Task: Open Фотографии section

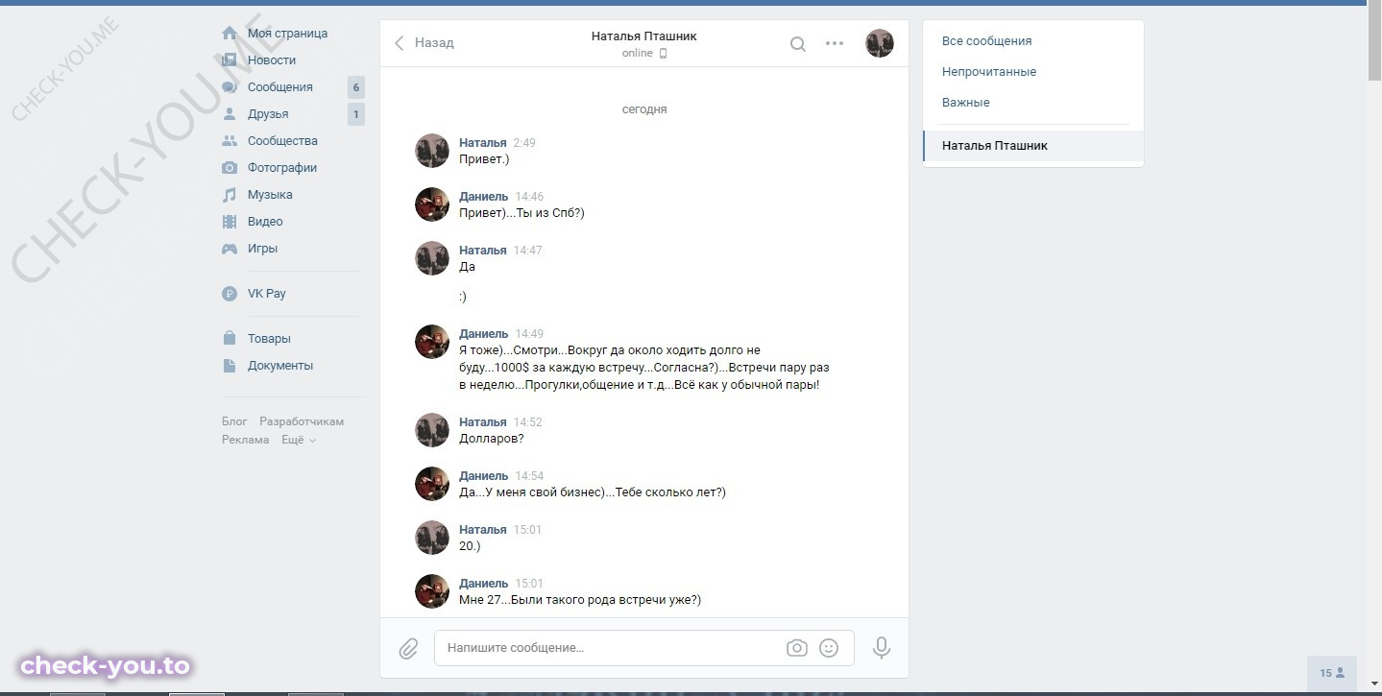Action: pos(282,168)
